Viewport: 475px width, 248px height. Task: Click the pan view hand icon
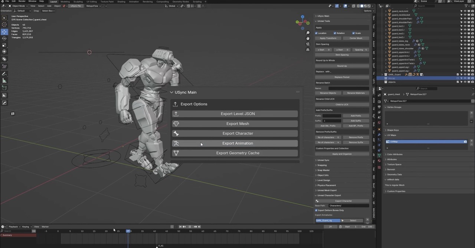pyautogui.click(x=308, y=39)
